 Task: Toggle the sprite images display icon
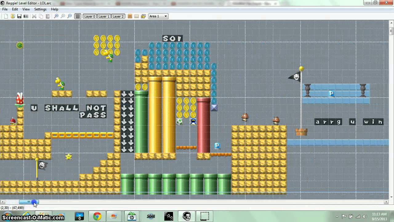click(137, 16)
